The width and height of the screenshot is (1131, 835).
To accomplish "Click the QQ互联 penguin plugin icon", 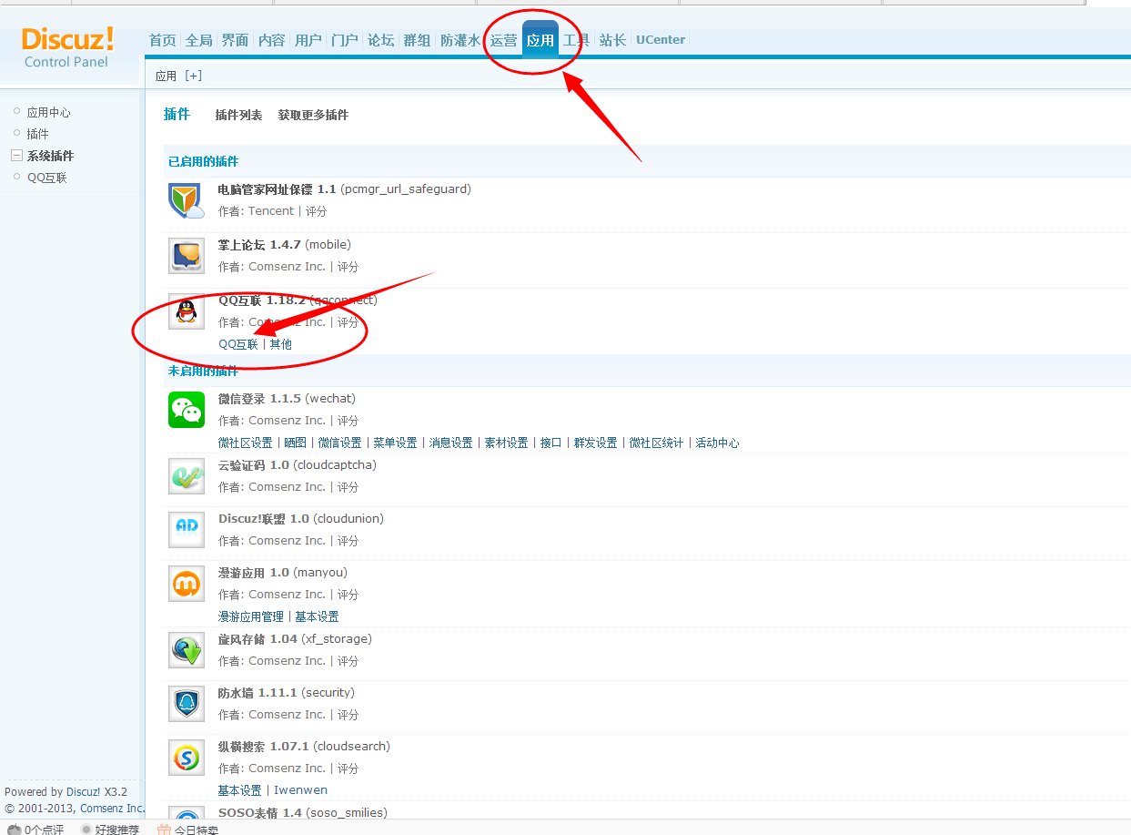I will [187, 311].
